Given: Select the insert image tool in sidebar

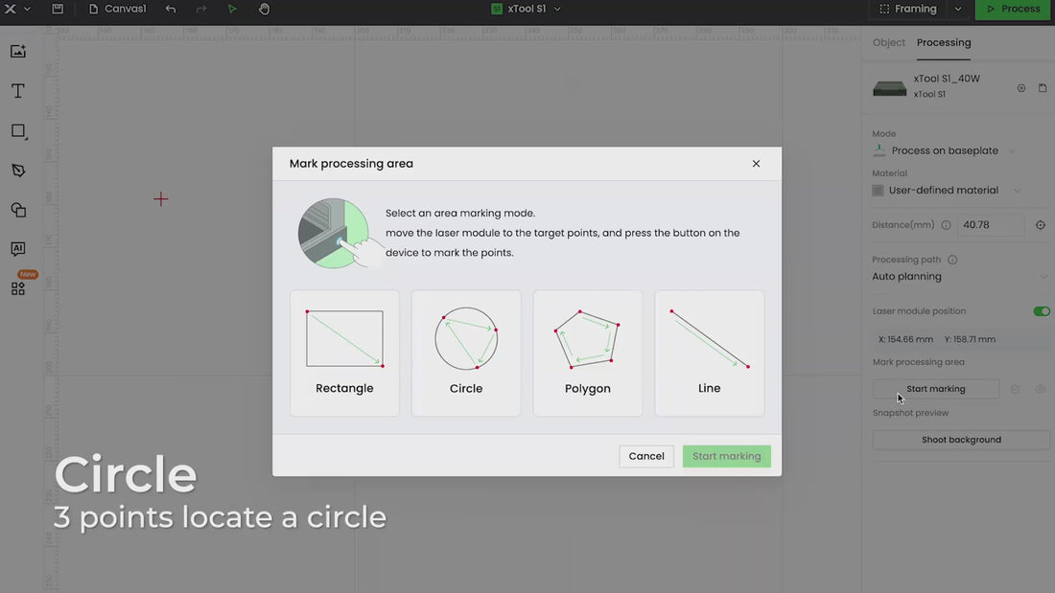Looking at the screenshot, I should pos(18,51).
